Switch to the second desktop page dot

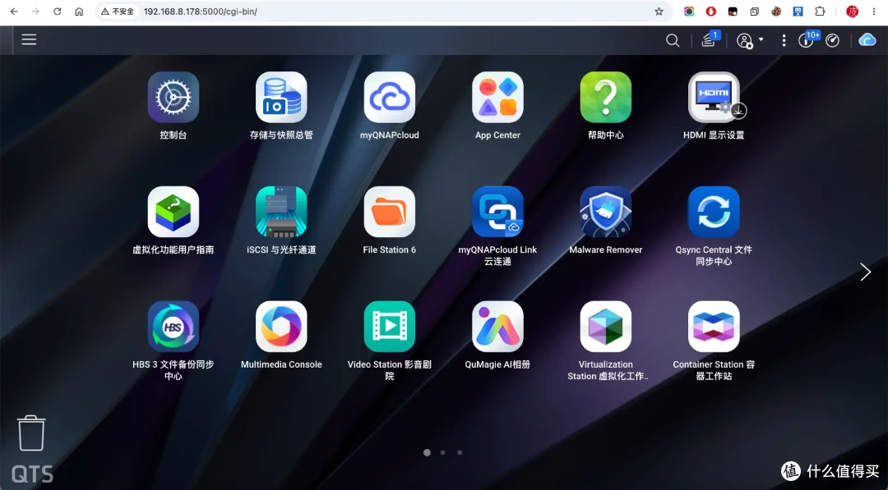[x=443, y=452]
